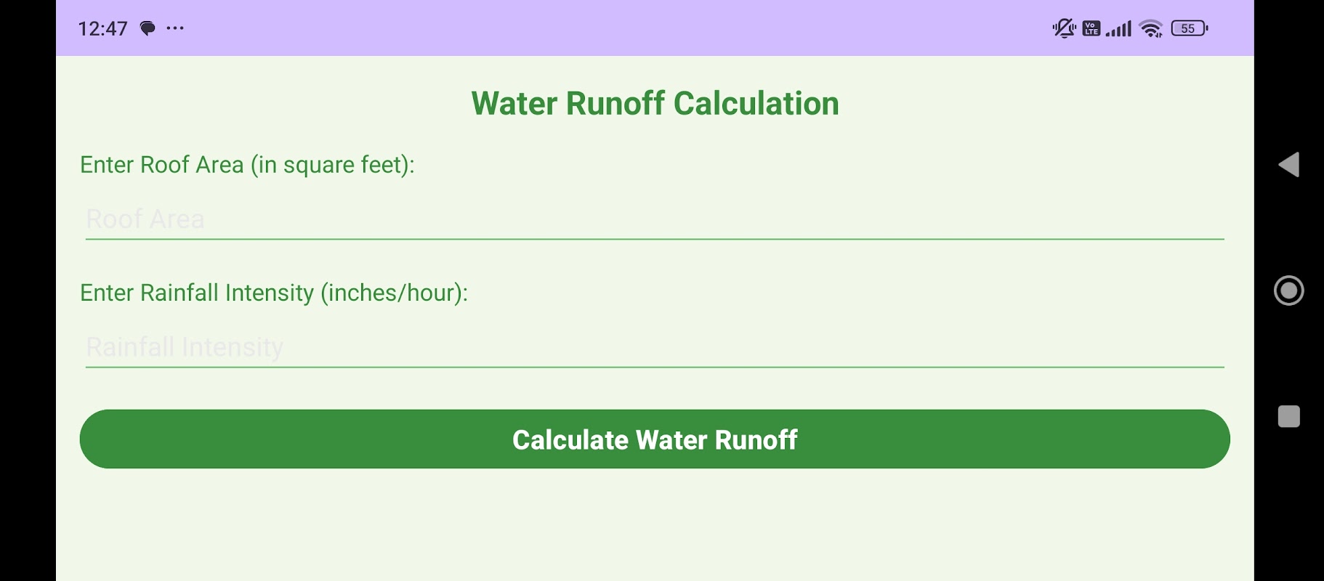The height and width of the screenshot is (581, 1324).
Task: Tap the Water Runoff Calculation heading
Action: click(655, 103)
